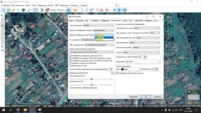Open fill map Black color dropdown
This screenshot has width=201, height=113.
point(131,69)
